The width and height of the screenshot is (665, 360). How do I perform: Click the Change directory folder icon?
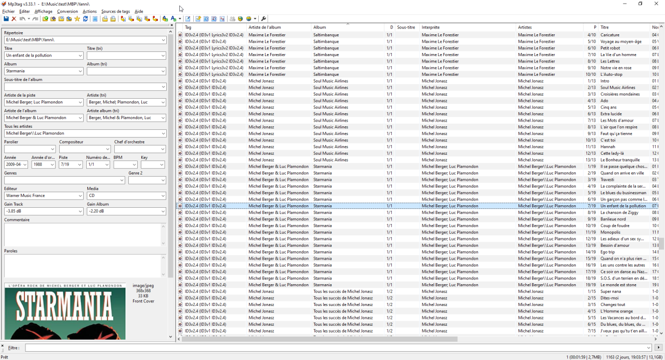(x=45, y=19)
